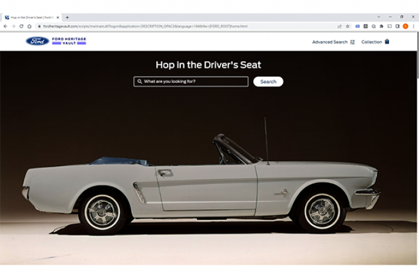Reload the page using the refresh icon

(x=21, y=26)
